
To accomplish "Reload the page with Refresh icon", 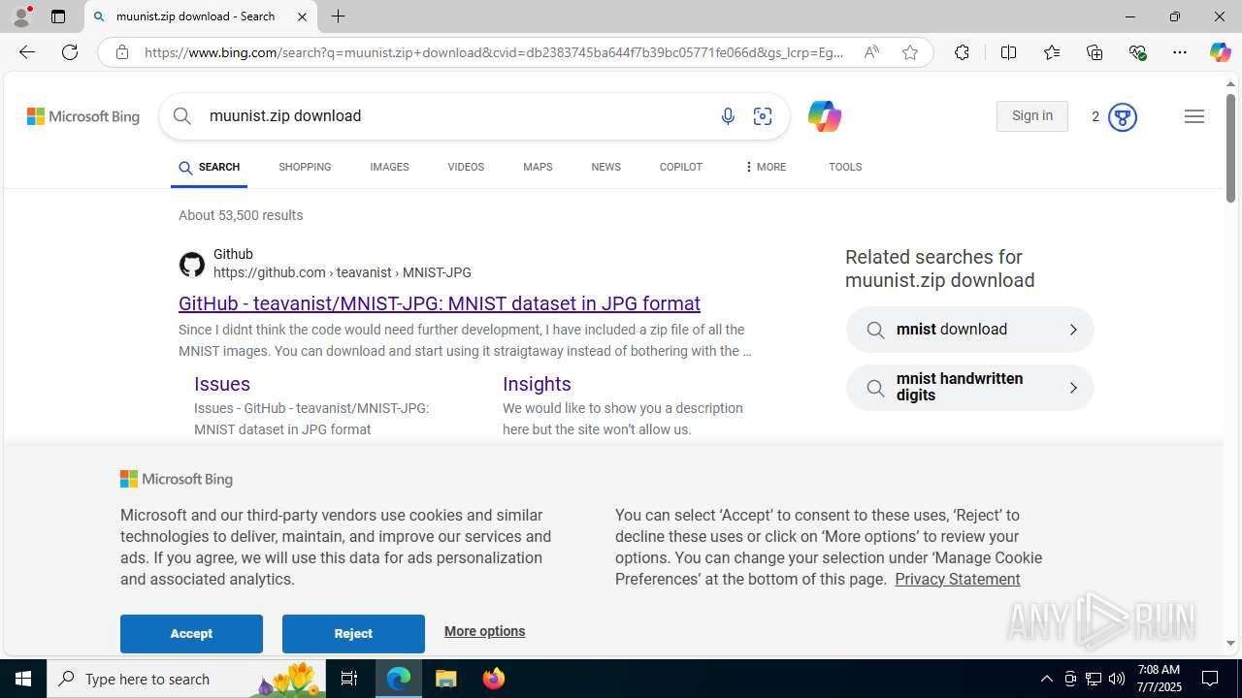I will click(x=70, y=52).
